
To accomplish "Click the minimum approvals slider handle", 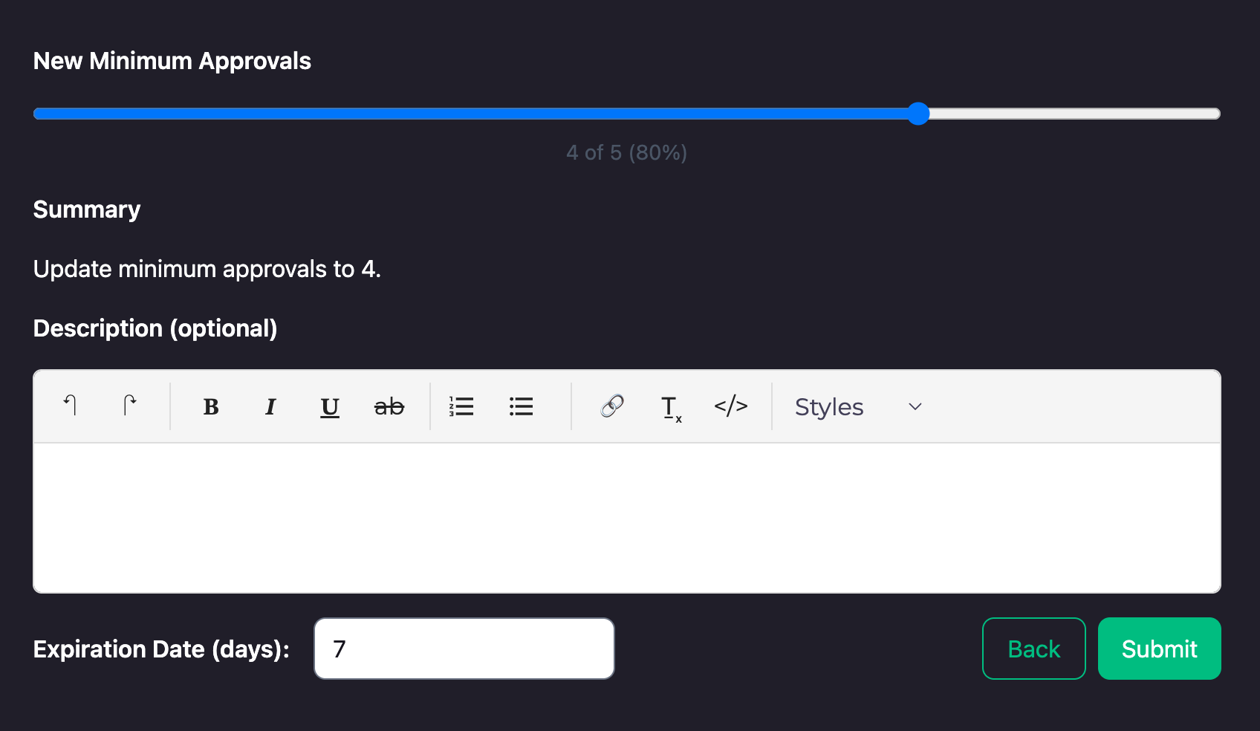I will pos(918,114).
